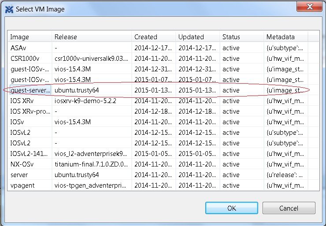The height and width of the screenshot is (226, 326).
Task: Close the Select VM Image dialog
Action: coord(310,7)
